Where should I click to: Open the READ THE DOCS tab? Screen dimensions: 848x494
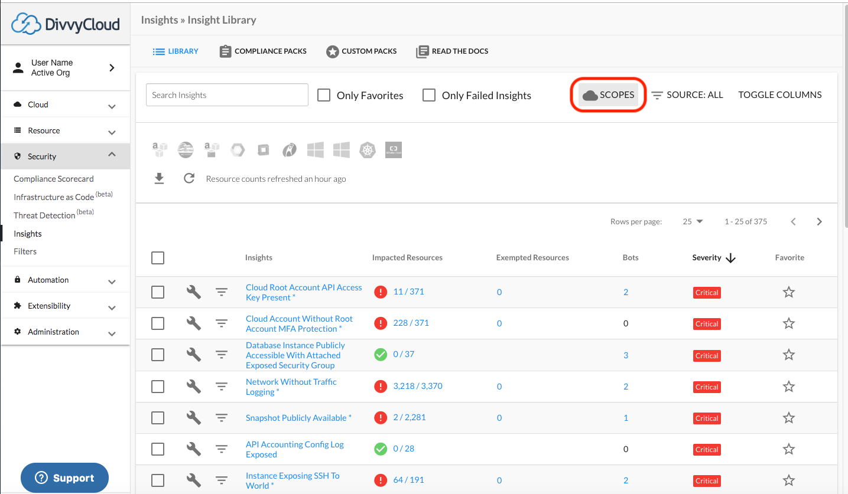pos(453,51)
